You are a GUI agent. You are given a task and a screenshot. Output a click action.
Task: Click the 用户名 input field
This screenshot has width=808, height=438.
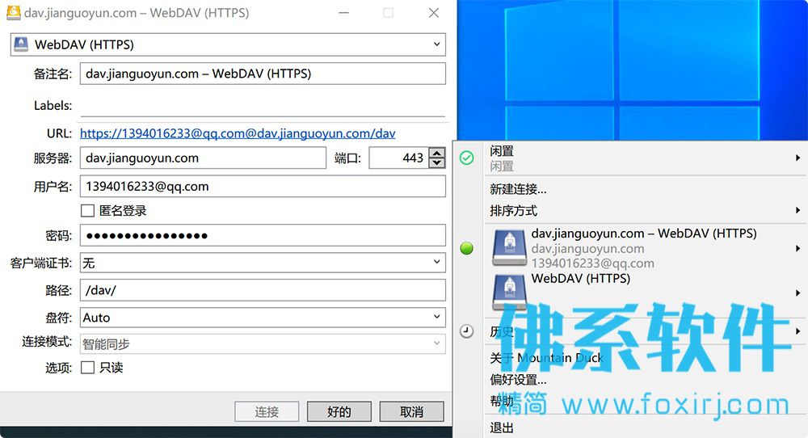(263, 187)
